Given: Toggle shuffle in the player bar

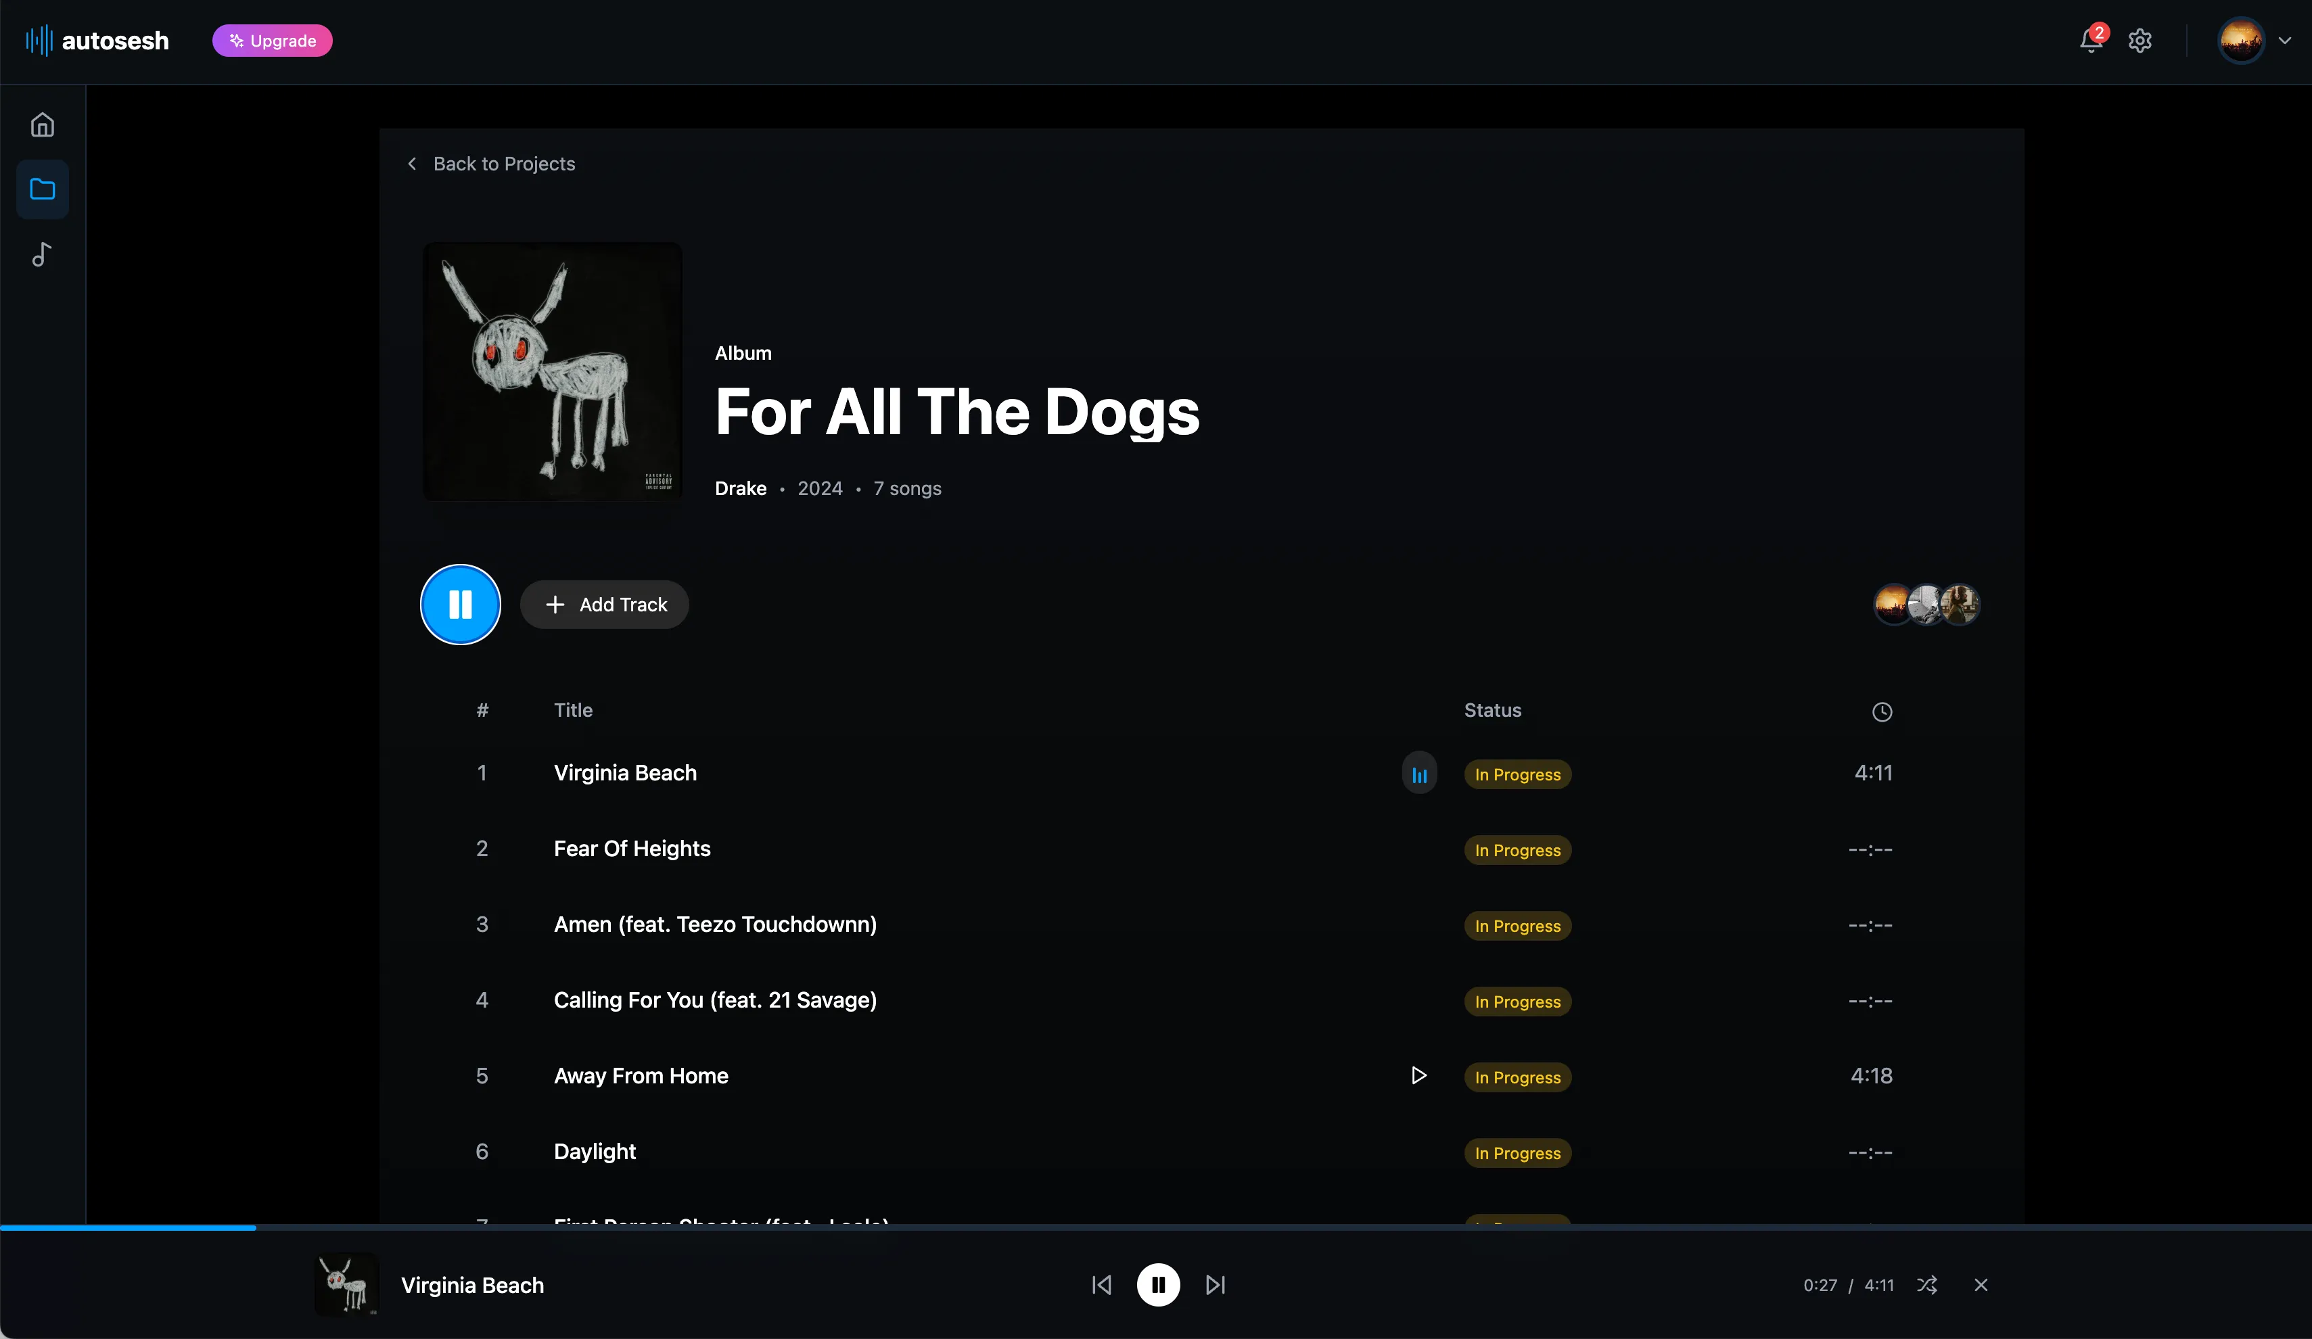Looking at the screenshot, I should [x=1926, y=1285].
